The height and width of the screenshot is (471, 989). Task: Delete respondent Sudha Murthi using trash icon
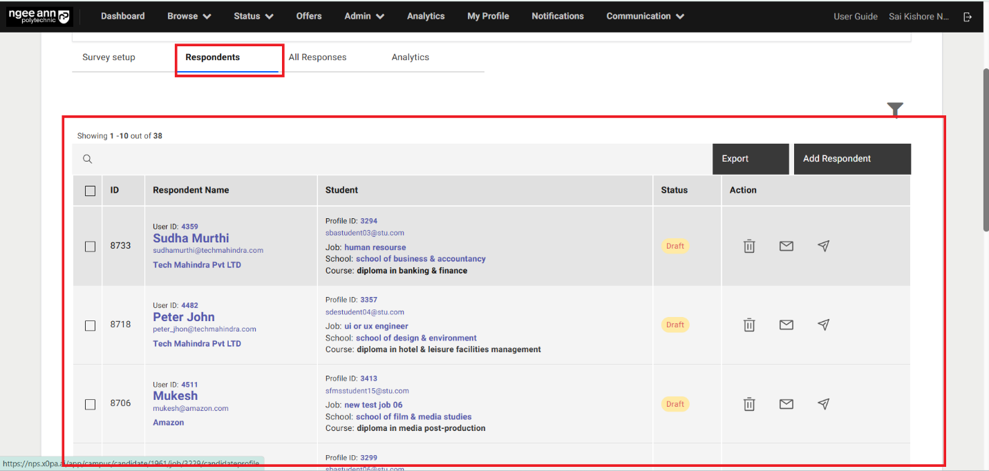tap(749, 246)
